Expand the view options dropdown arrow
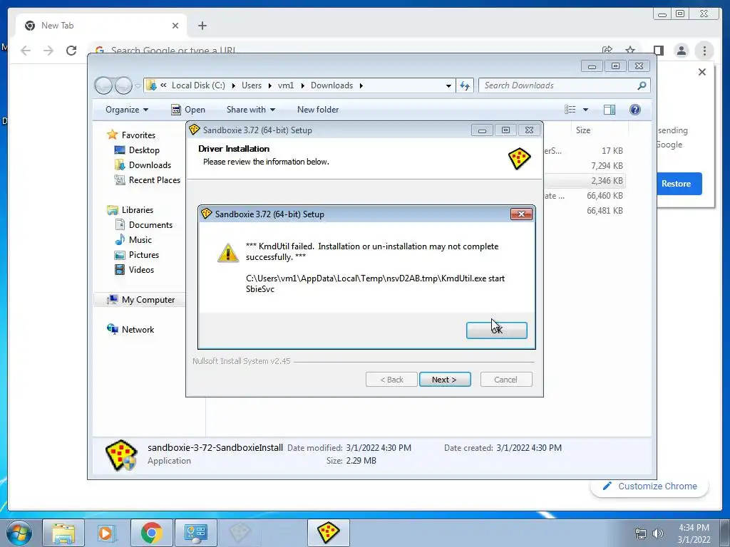Viewport: 730px width, 547px height. coord(586,110)
